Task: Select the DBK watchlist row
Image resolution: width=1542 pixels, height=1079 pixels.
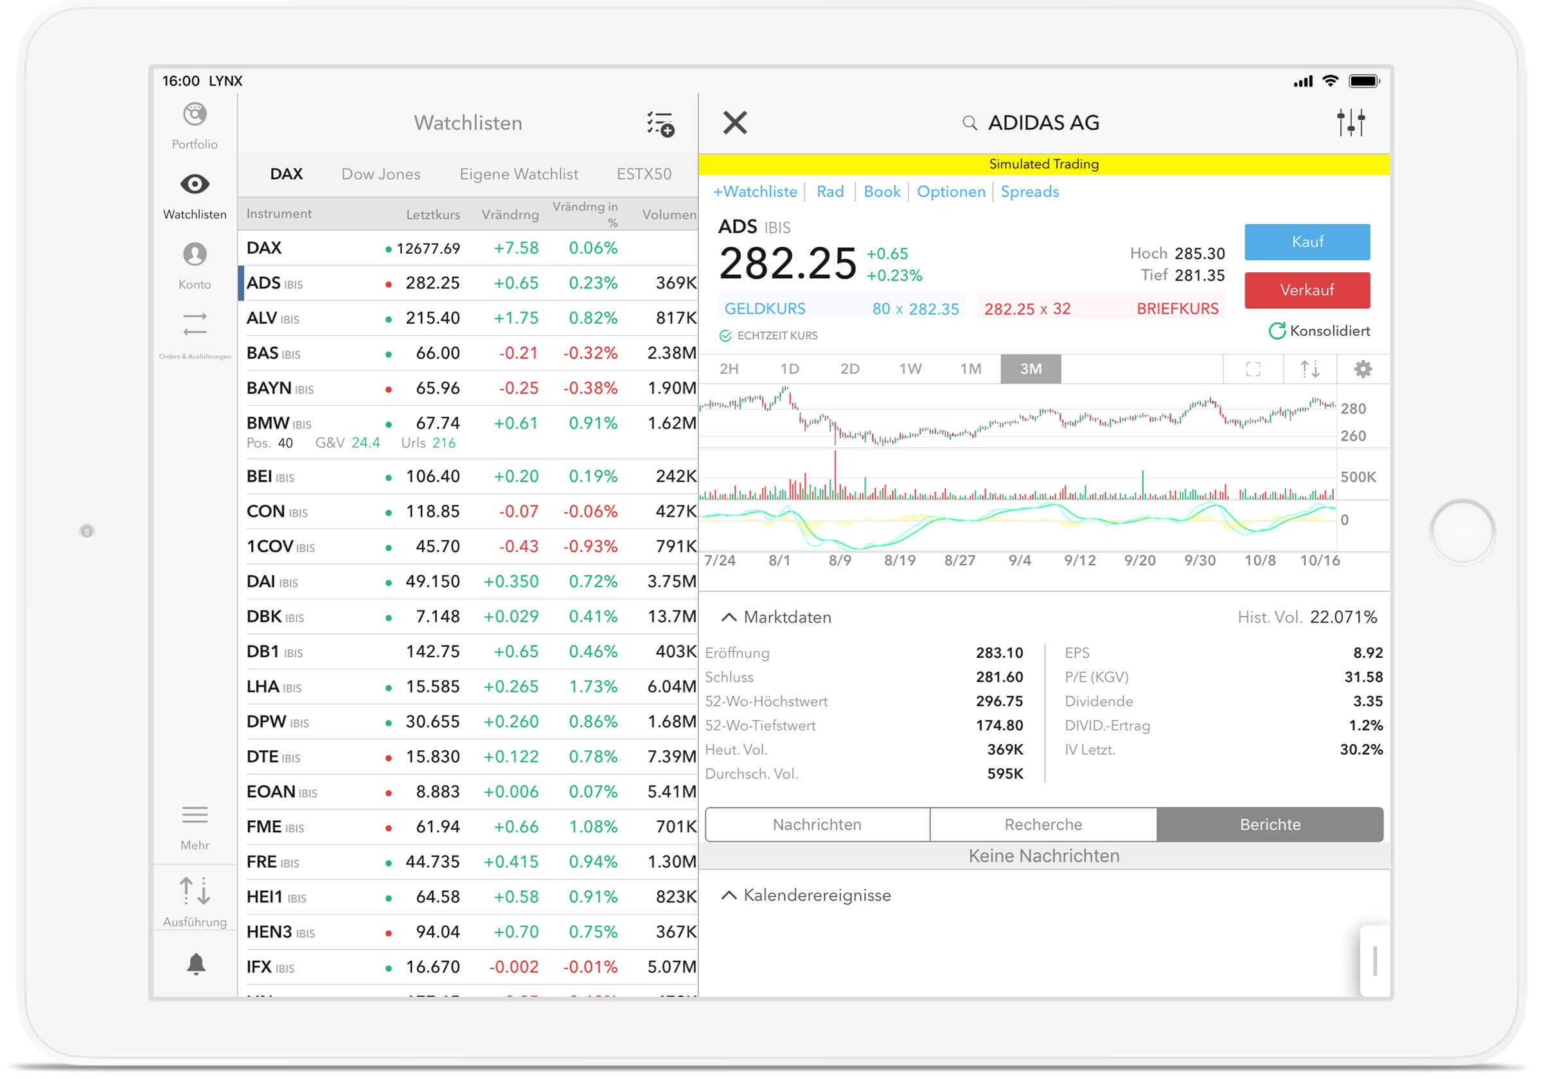Action: 468,617
